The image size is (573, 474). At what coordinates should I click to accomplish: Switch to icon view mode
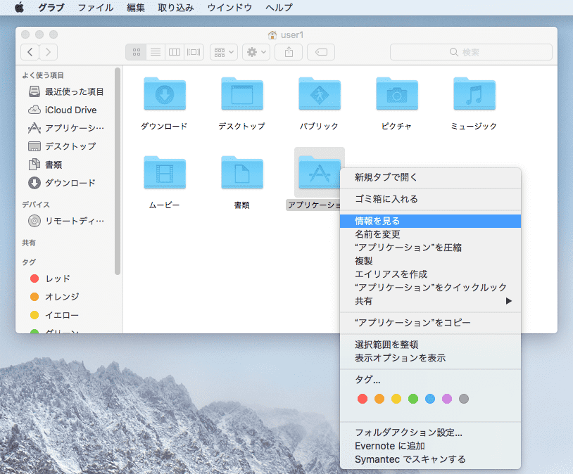(136, 52)
